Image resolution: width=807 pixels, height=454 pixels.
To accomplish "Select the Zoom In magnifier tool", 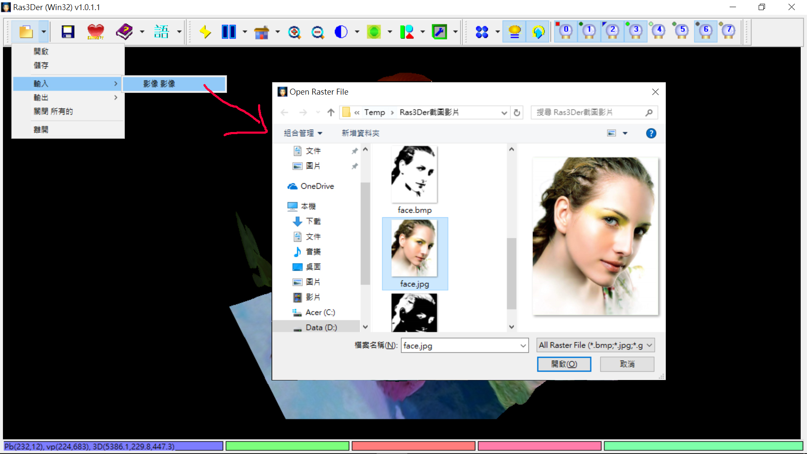I will coord(295,32).
